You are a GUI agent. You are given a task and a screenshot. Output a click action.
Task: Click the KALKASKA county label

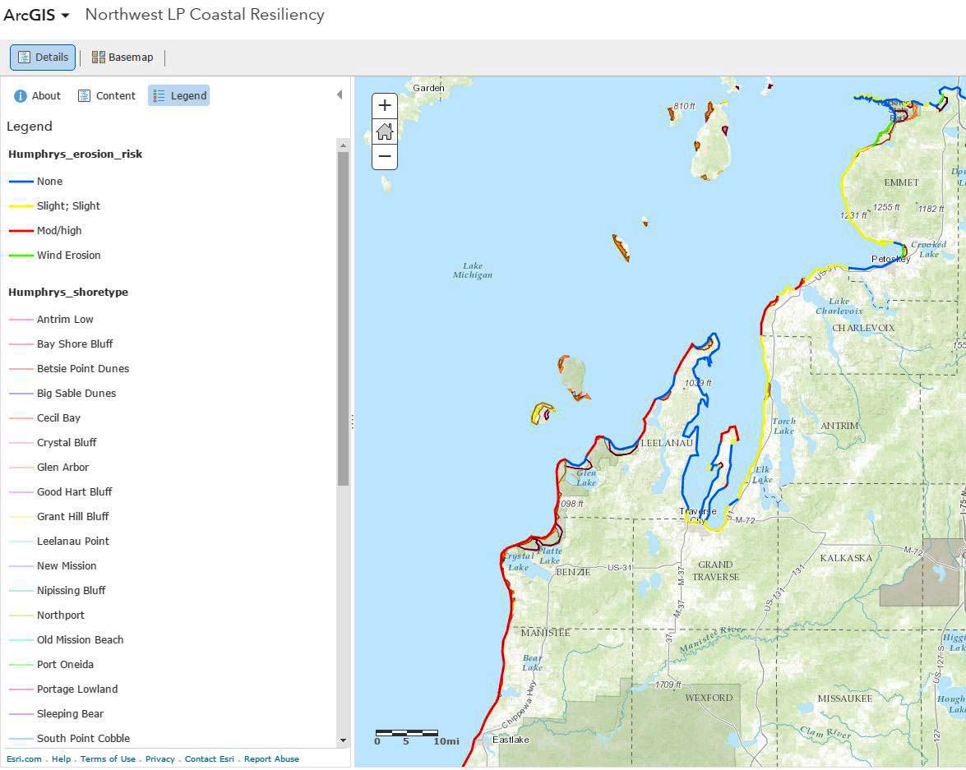[x=846, y=558]
